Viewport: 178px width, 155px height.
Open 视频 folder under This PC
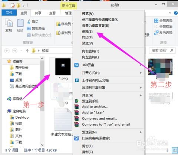[19, 123]
